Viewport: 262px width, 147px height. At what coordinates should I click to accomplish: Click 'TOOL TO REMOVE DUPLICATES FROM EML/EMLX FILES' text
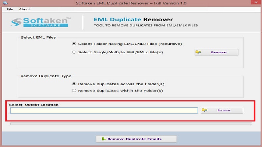[146, 25]
